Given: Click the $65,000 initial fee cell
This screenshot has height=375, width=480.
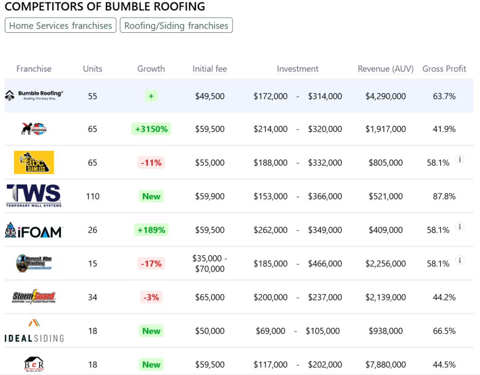Looking at the screenshot, I should coord(210,297).
